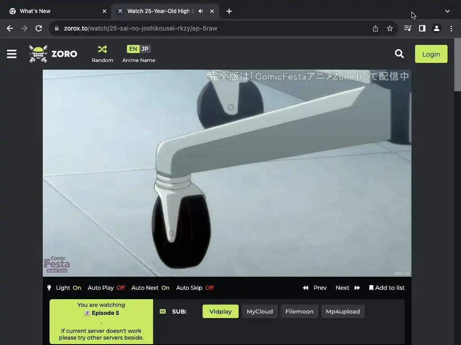Select the Mp4upload server
The image size is (461, 345).
343,312
